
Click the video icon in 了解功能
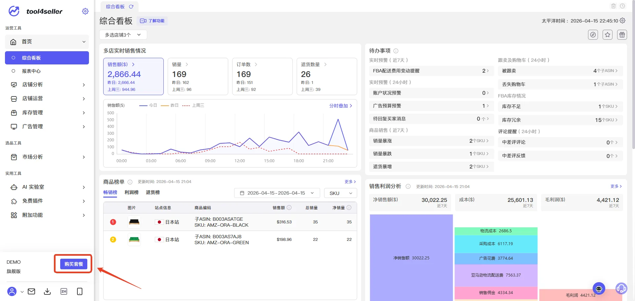click(143, 21)
